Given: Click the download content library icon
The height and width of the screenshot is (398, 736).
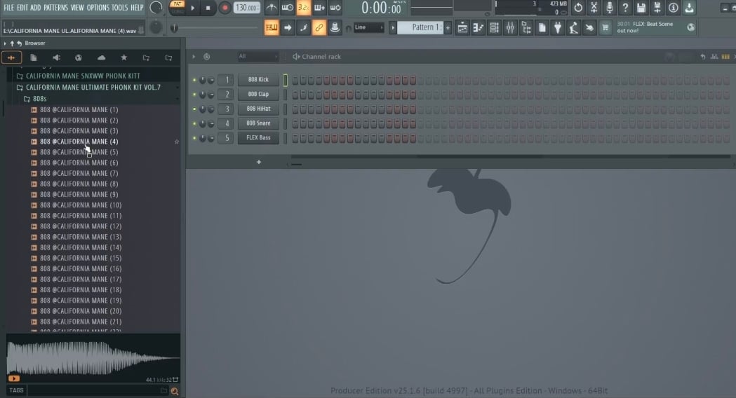Looking at the screenshot, I should click(689, 8).
